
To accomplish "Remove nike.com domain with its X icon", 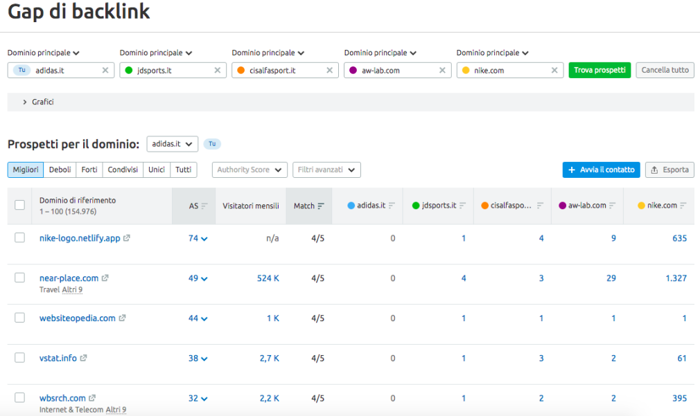I will coord(554,70).
